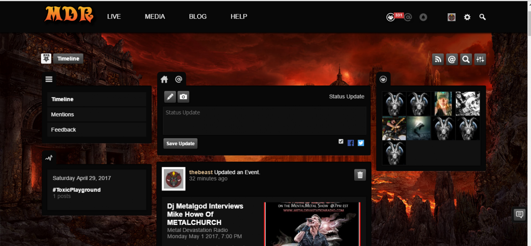This screenshot has height=246, width=531.
Task: Open the LIVE menu
Action: [114, 17]
